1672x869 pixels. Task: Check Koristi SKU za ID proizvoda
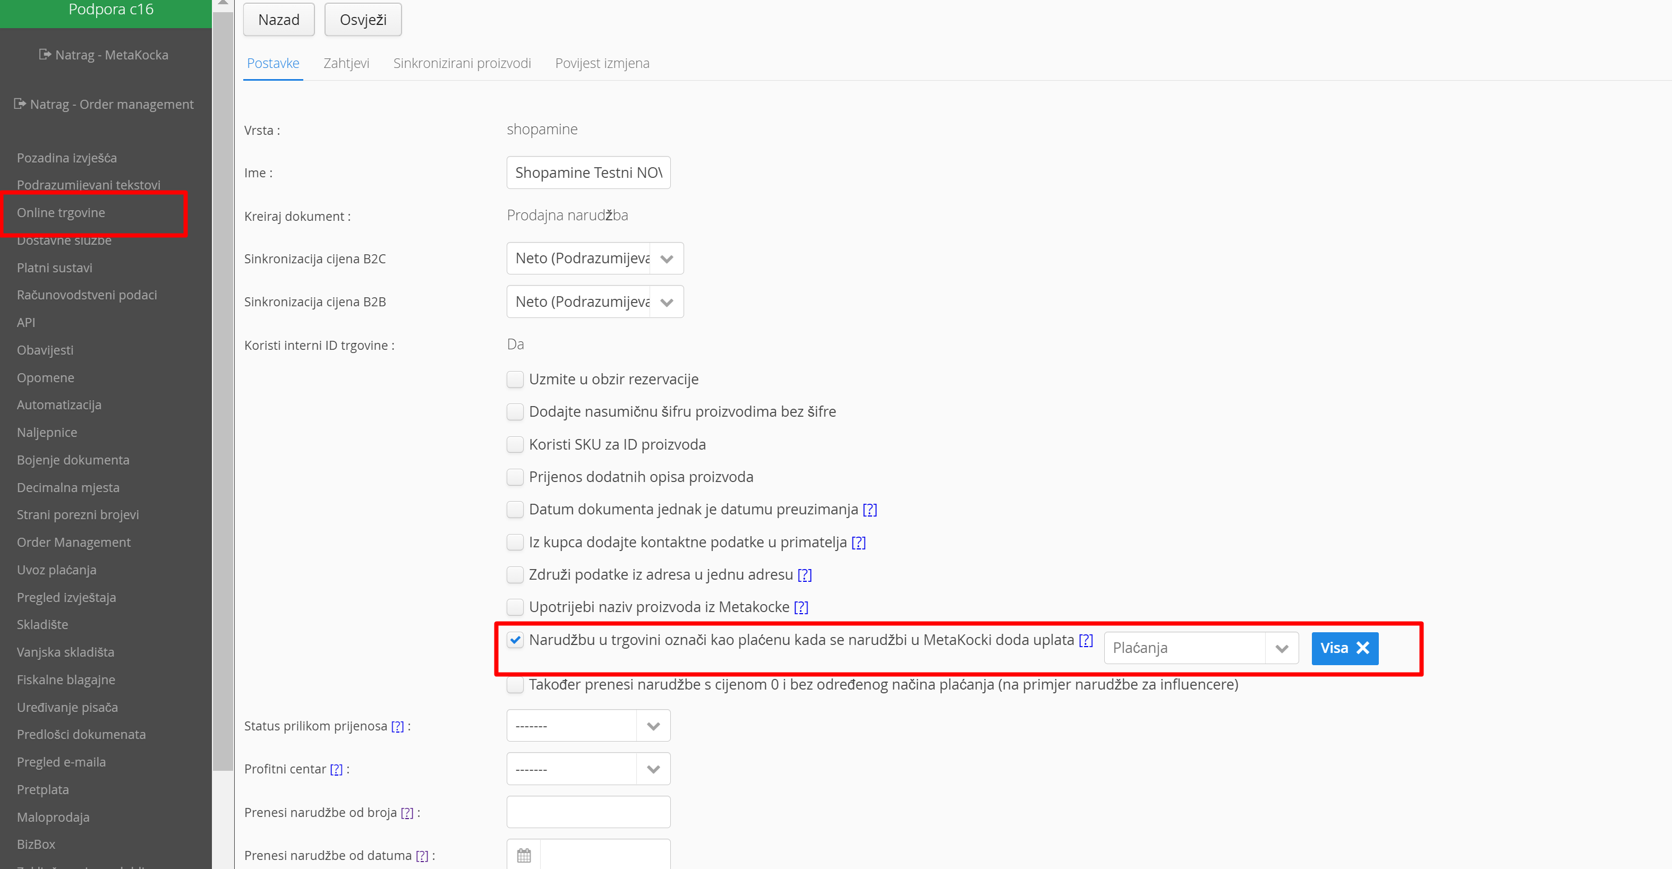(515, 444)
